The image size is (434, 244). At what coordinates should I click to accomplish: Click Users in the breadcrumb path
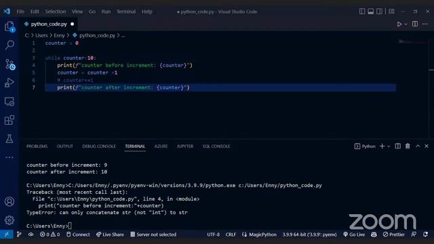pyautogui.click(x=41, y=35)
